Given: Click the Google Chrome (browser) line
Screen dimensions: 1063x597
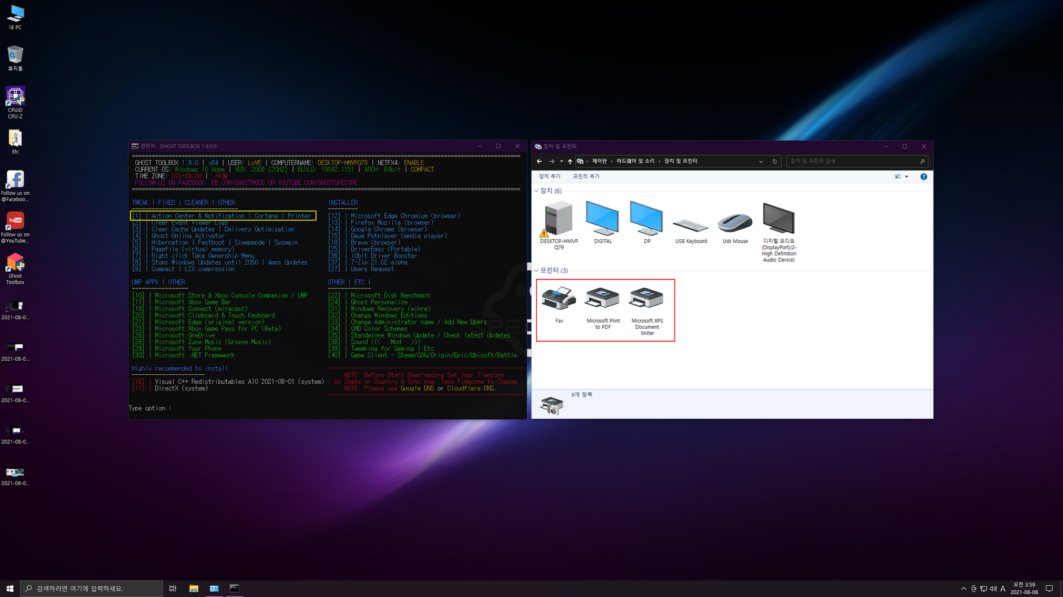Looking at the screenshot, I should pos(378,229).
